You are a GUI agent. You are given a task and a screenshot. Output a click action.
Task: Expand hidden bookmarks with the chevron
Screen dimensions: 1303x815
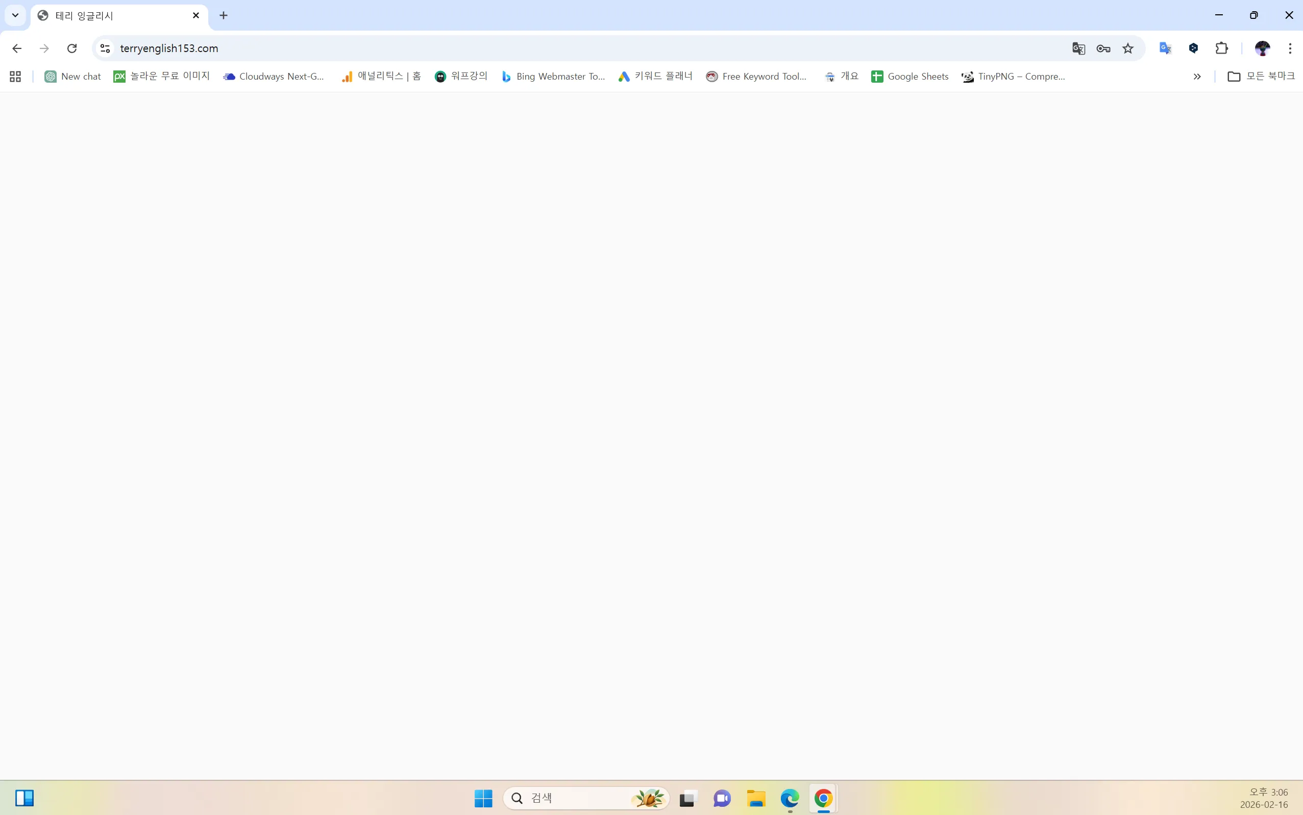(1197, 76)
